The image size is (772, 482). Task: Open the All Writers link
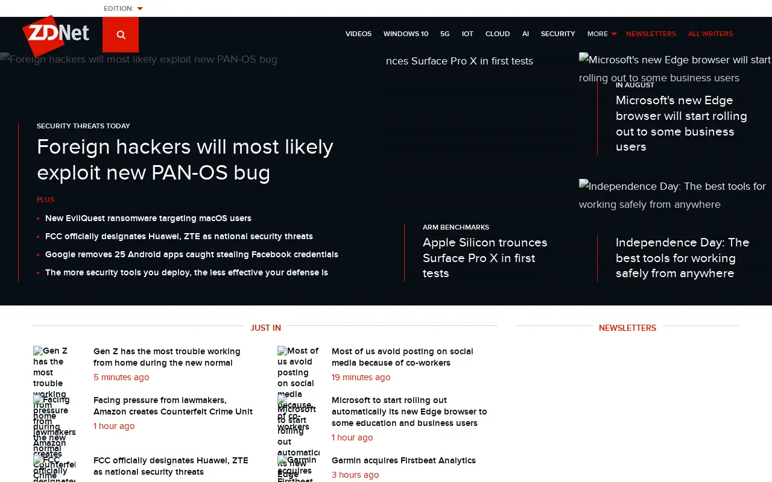(x=710, y=34)
